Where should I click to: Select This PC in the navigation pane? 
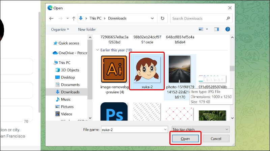click(x=62, y=63)
